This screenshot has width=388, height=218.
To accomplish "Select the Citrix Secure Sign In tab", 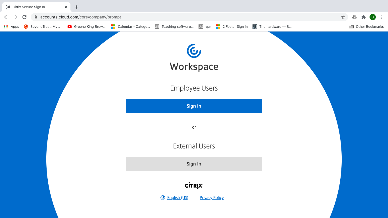I will [x=36, y=7].
